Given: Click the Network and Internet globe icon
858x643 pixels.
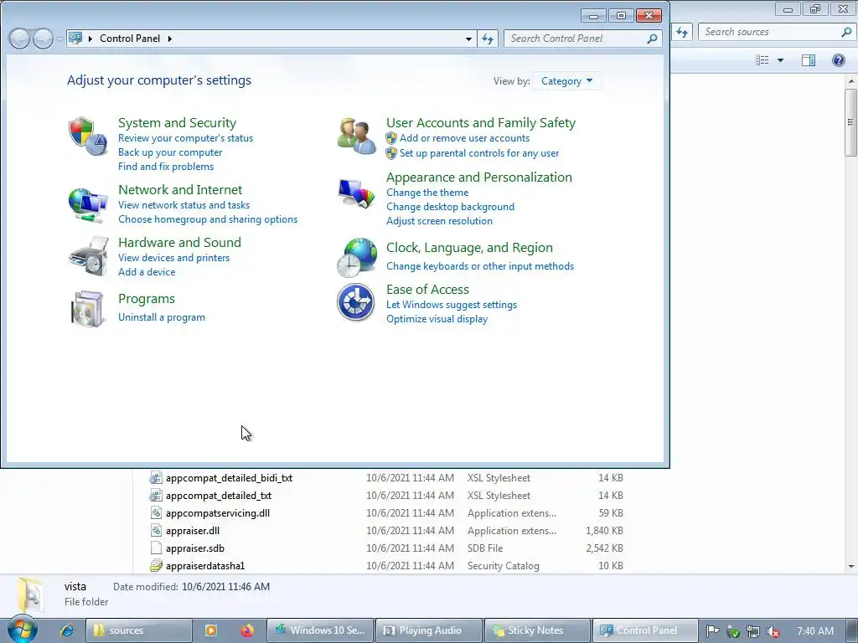Looking at the screenshot, I should point(87,205).
